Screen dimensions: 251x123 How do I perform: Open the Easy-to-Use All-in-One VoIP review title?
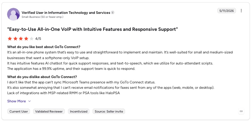(x=93, y=29)
